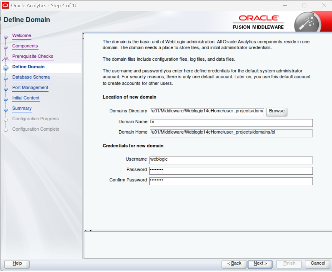Browse for the domains directory
The width and height of the screenshot is (332, 272).
point(277,111)
